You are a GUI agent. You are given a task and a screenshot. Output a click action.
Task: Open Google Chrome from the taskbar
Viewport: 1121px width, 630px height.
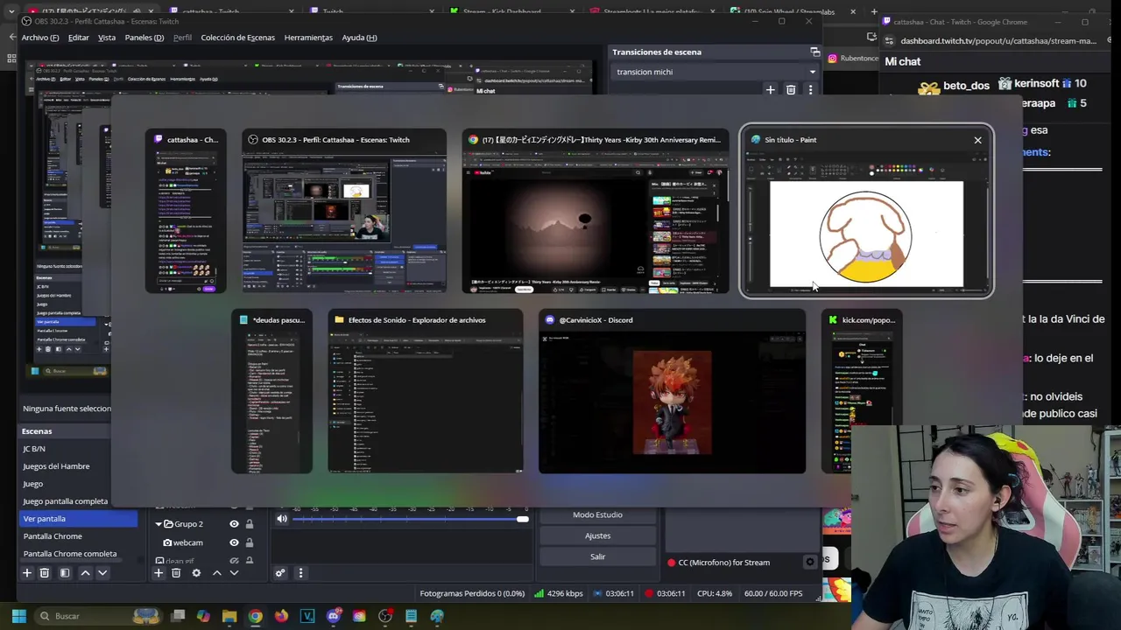click(x=255, y=616)
